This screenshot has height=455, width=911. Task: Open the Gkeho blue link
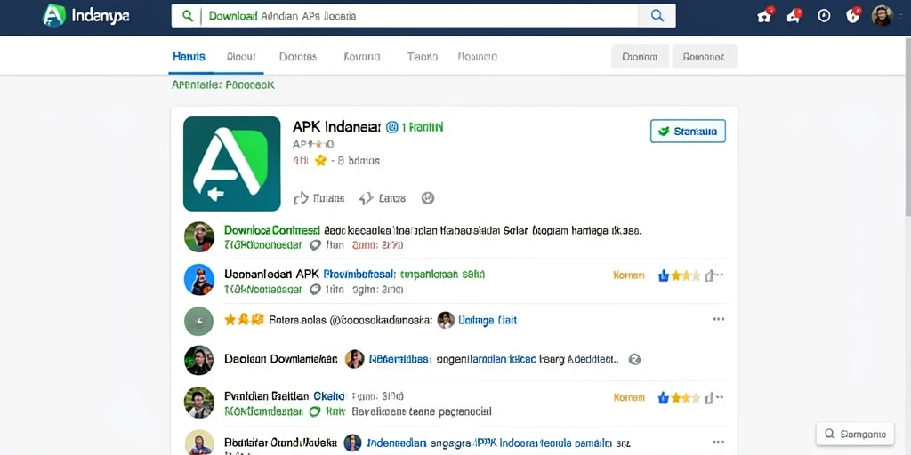329,397
